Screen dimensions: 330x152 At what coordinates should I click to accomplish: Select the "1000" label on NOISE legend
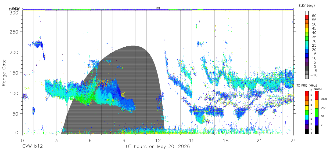(323, 108)
